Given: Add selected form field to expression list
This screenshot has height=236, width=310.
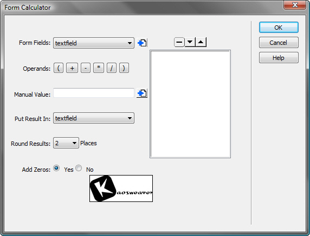Looking at the screenshot, I should tap(142, 43).
